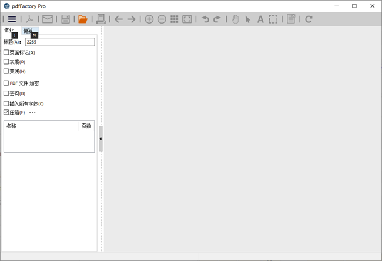The image size is (382, 261).
Task: Click the zoom out minus icon
Action: 162,19
